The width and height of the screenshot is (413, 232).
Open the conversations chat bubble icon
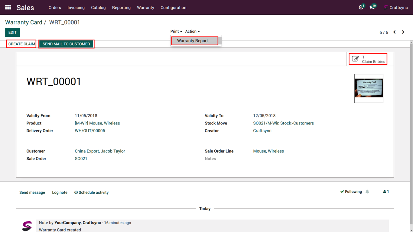coord(372,7)
